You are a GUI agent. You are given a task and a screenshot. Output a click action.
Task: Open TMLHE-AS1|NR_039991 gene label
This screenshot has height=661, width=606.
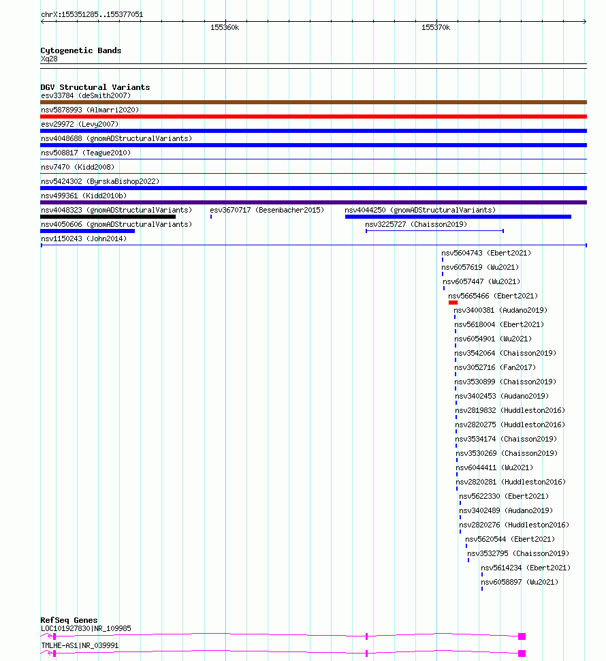tap(80, 646)
